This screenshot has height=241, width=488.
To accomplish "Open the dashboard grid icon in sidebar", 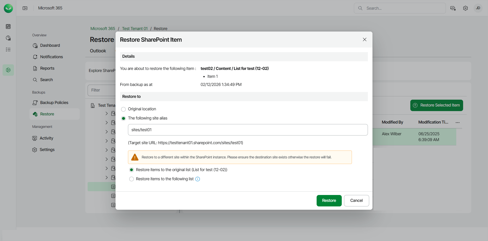I will point(8,26).
